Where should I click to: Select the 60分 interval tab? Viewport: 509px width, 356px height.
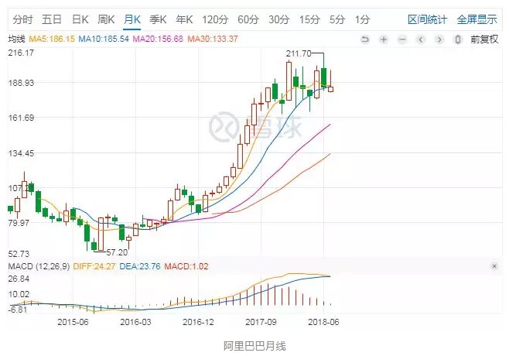tap(248, 20)
